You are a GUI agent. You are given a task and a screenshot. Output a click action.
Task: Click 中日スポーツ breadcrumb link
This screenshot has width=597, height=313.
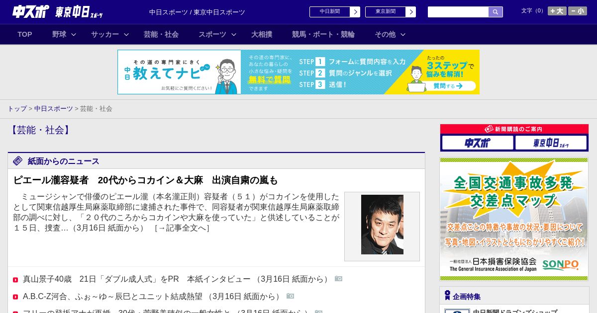(54, 108)
